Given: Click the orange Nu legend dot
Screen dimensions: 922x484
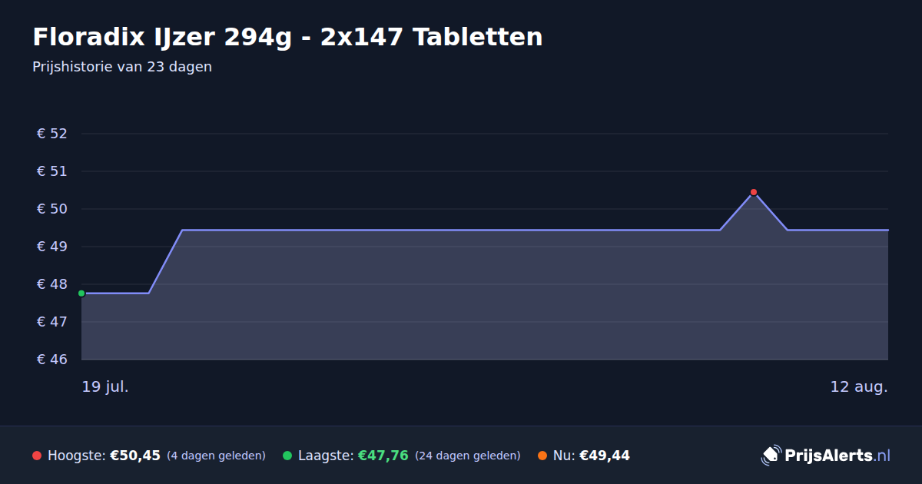Looking at the screenshot, I should 542,456.
